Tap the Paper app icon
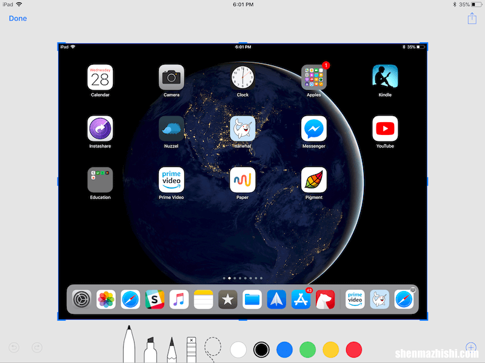Screen dimensions: 485x363 pos(242,180)
